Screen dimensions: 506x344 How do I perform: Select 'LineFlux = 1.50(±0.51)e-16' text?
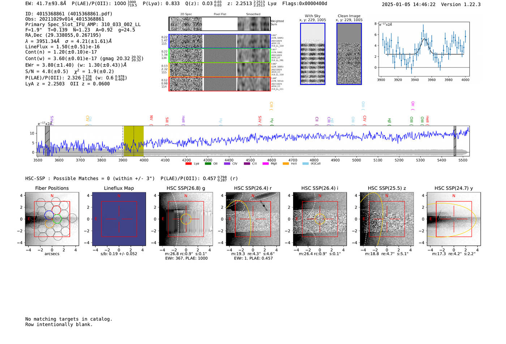click(x=63, y=47)
